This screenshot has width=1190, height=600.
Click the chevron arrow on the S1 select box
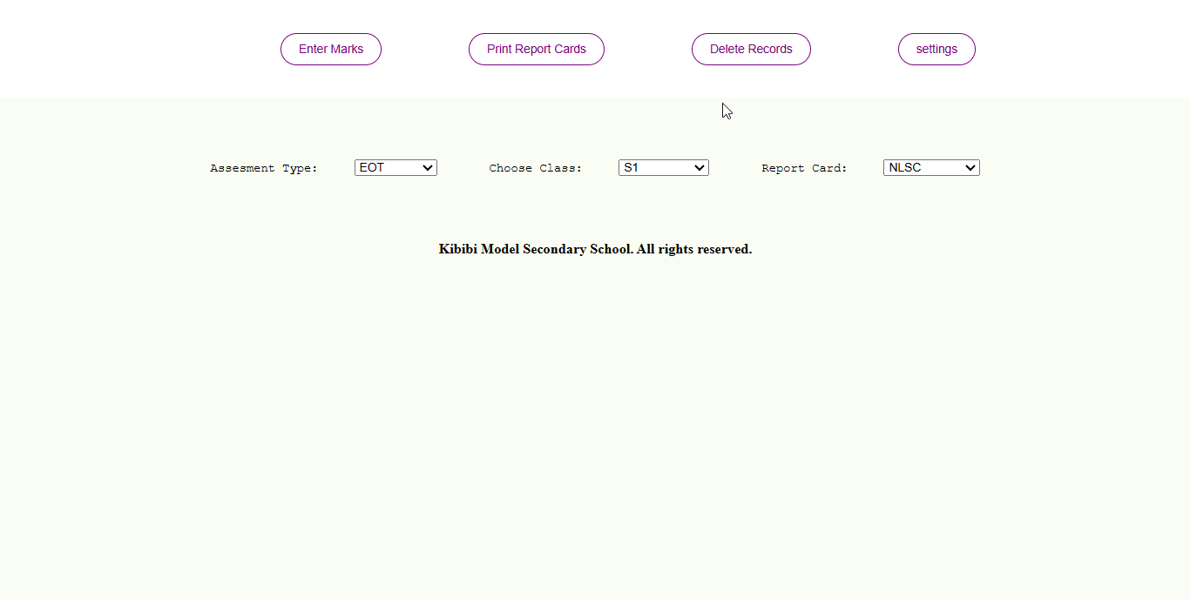699,168
